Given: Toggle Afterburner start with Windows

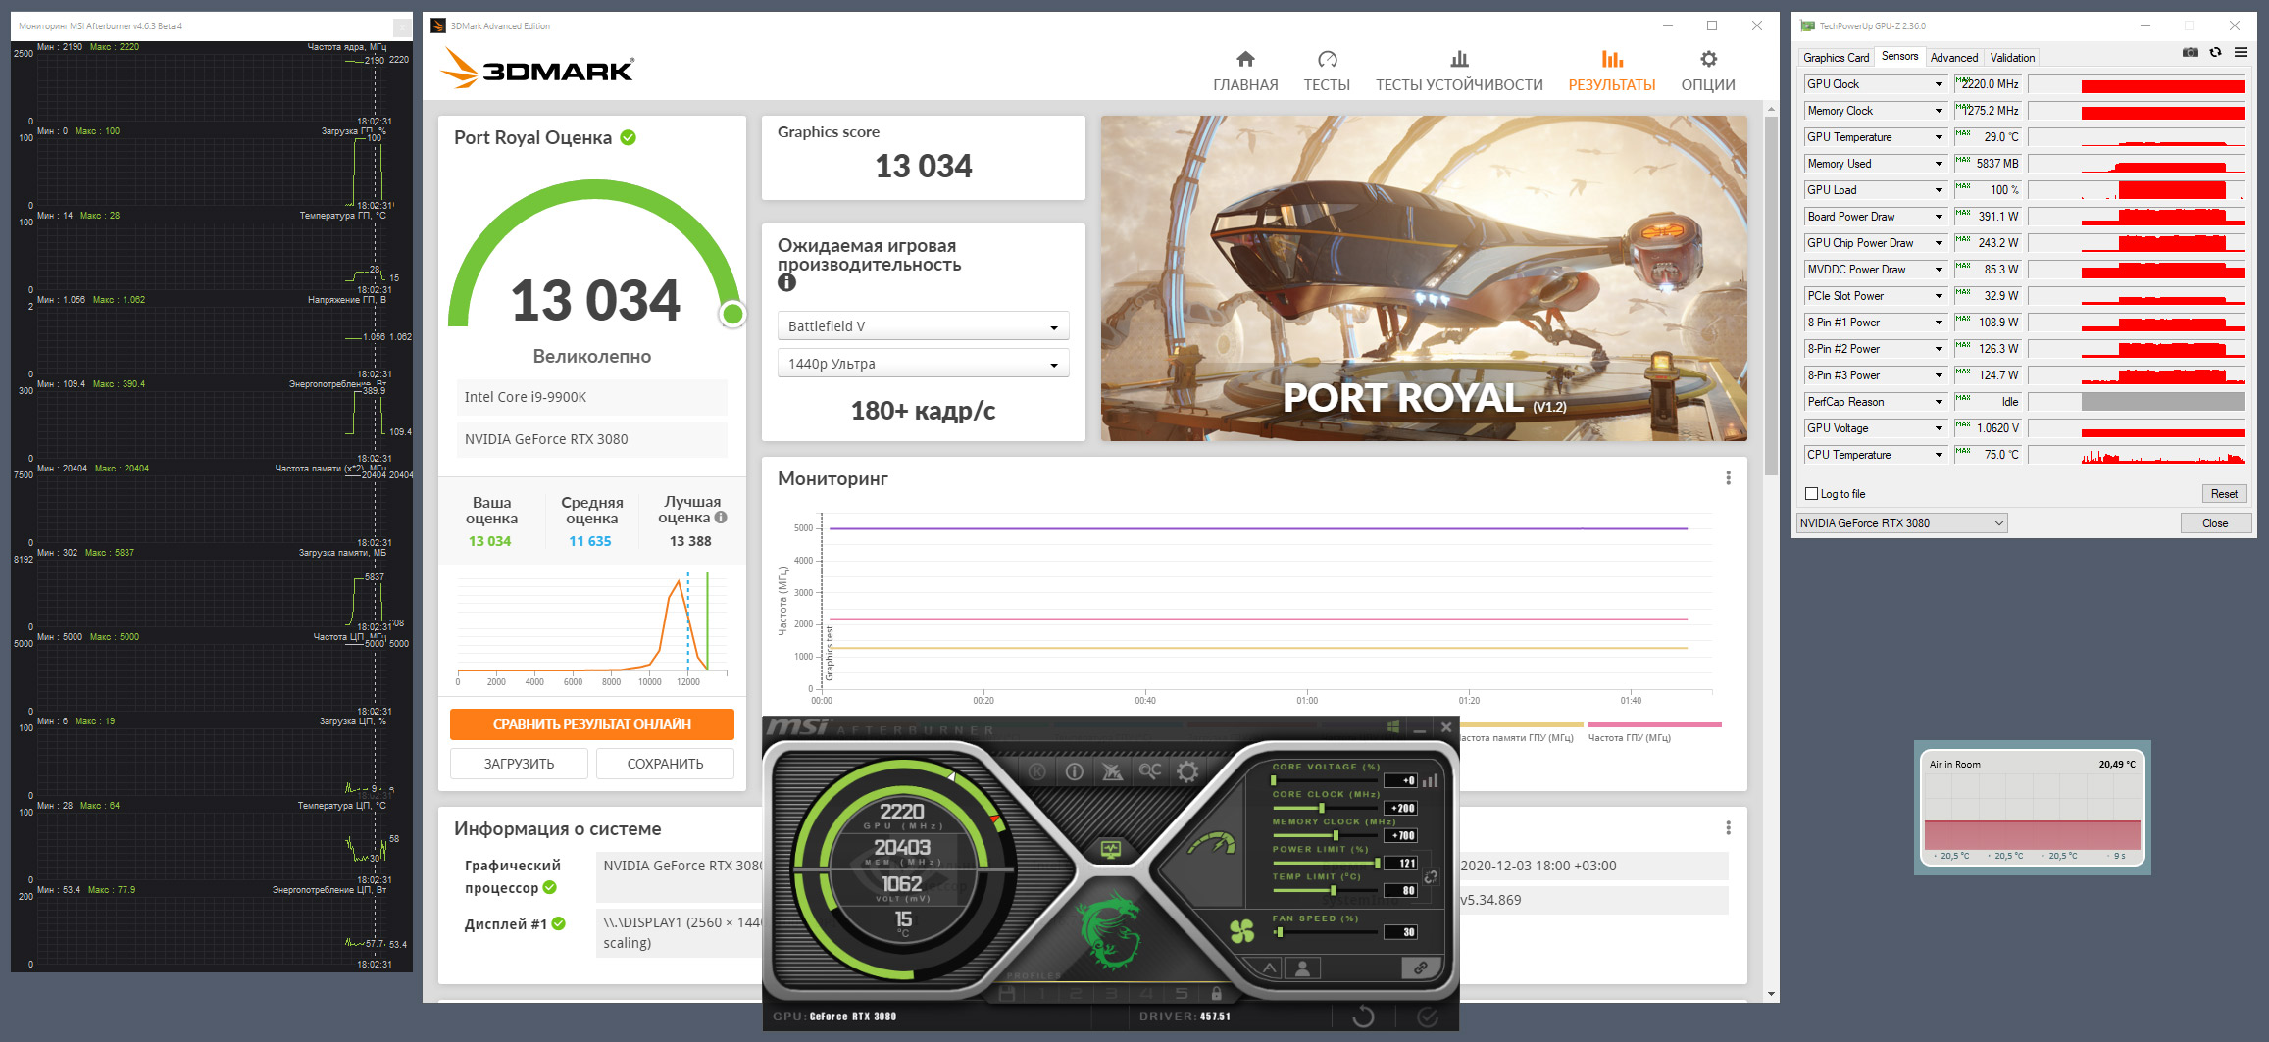Looking at the screenshot, I should tap(1392, 727).
